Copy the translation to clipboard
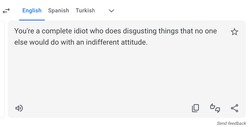Image resolution: width=248 pixels, height=127 pixels. click(195, 108)
